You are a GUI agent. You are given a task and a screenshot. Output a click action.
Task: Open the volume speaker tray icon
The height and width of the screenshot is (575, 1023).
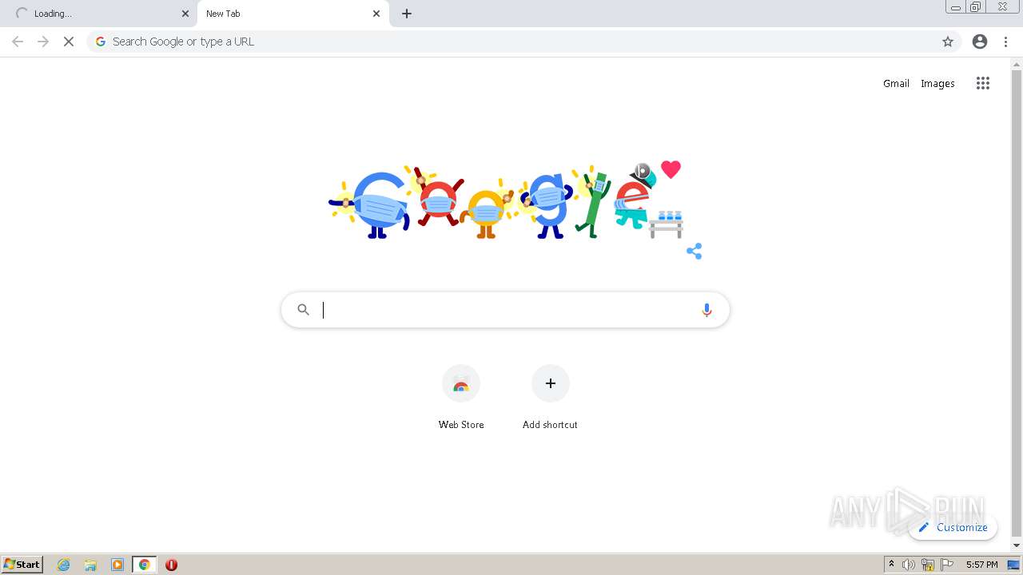pyautogui.click(x=909, y=565)
